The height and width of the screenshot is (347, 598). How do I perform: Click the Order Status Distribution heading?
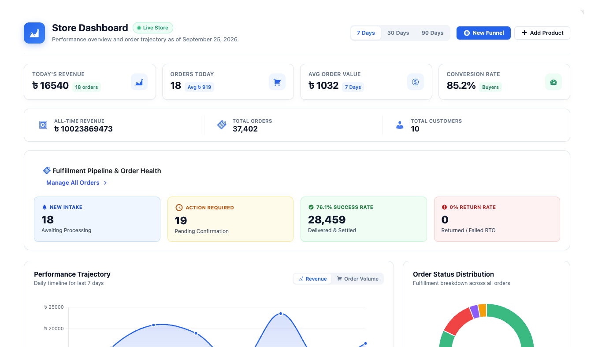(453, 274)
